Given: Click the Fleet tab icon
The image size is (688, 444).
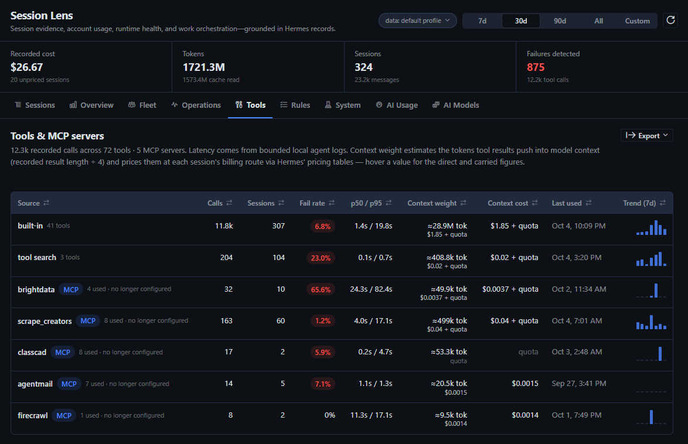Looking at the screenshot, I should tap(132, 104).
